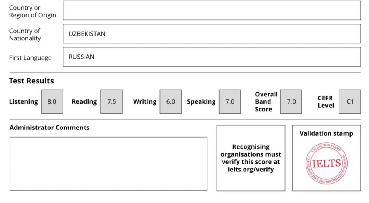The width and height of the screenshot is (369, 203).
Task: Click the Validation stamp heading text
Action: (326, 133)
